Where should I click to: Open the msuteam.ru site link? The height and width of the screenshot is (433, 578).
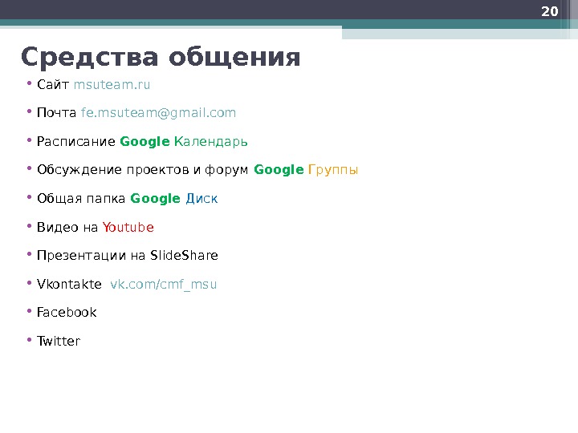[112, 85]
